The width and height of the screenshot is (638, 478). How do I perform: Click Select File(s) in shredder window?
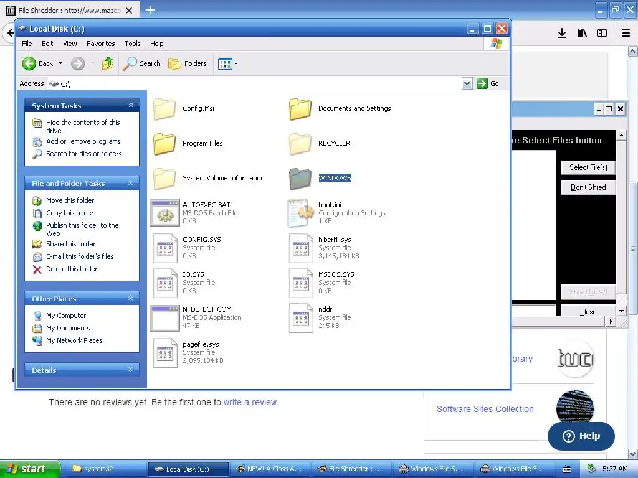click(x=588, y=167)
